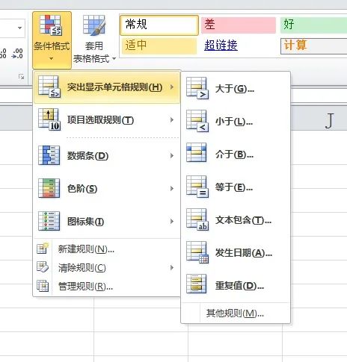The width and height of the screenshot is (347, 362).
Task: Apply the 超链接 hyperlink cell style
Action: (x=221, y=46)
